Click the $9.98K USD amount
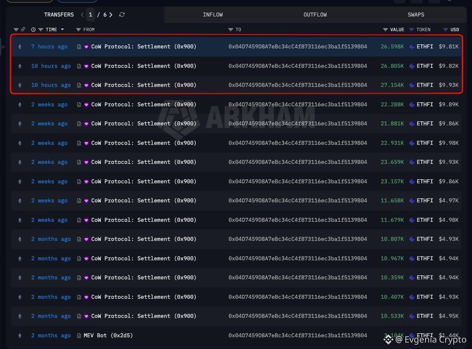Screen dimensions: 472x349 [449, 143]
